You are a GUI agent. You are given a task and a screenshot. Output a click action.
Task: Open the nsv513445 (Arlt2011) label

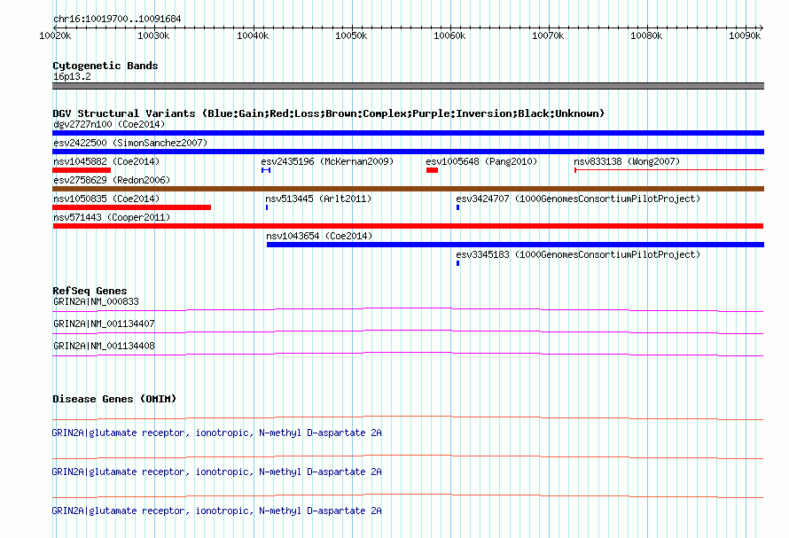point(318,199)
